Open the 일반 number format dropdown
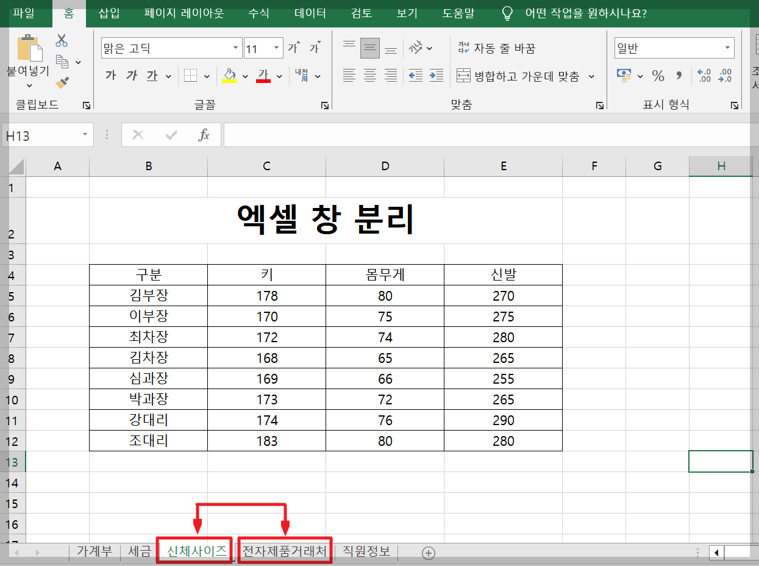Screen dimensions: 759x566 coord(727,48)
